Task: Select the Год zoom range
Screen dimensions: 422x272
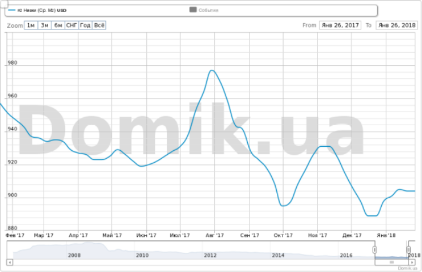Action: [85, 25]
